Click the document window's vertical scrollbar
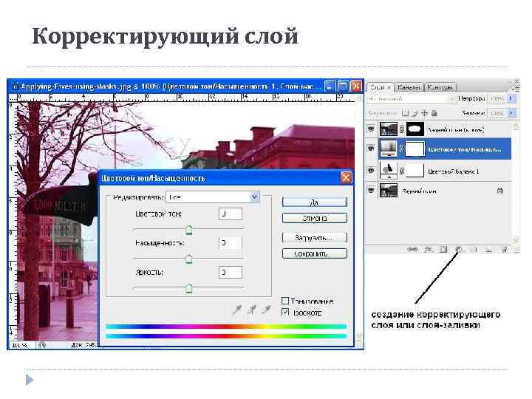The image size is (532, 399). pyautogui.click(x=359, y=217)
